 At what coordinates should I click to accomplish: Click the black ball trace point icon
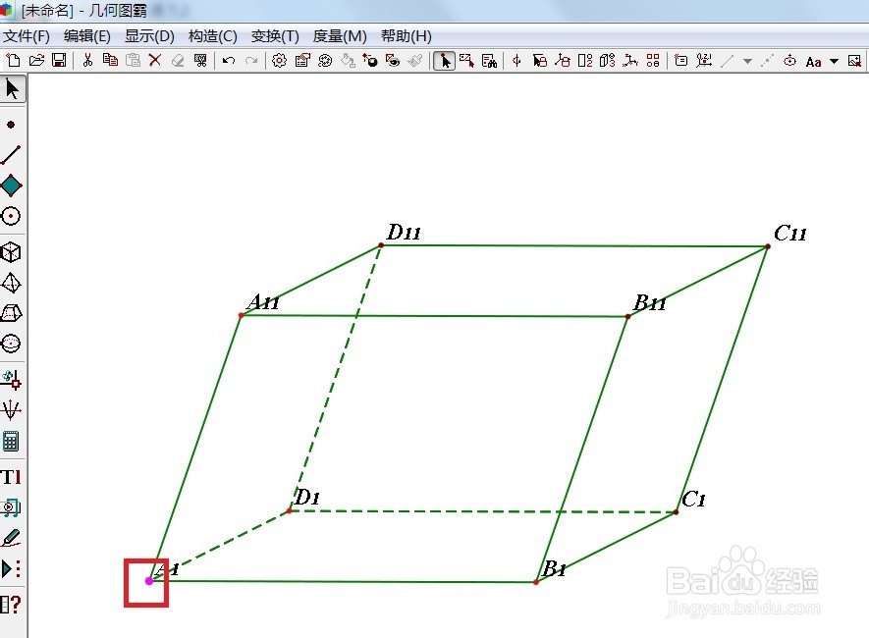click(x=370, y=60)
